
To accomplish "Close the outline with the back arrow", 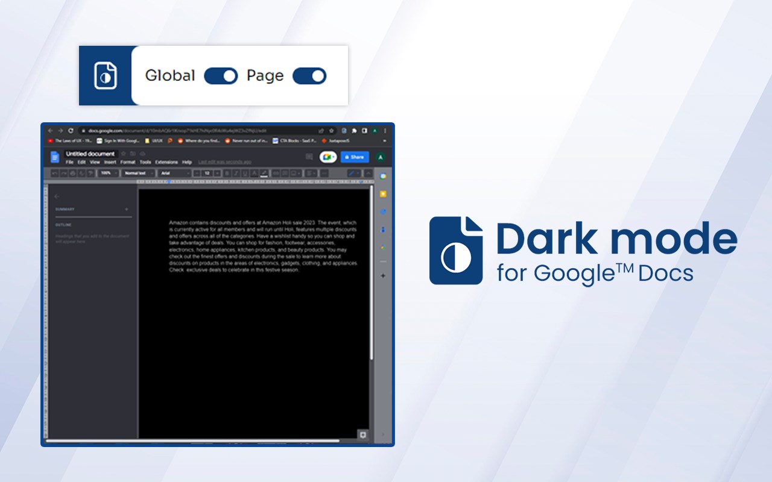I will coord(57,196).
